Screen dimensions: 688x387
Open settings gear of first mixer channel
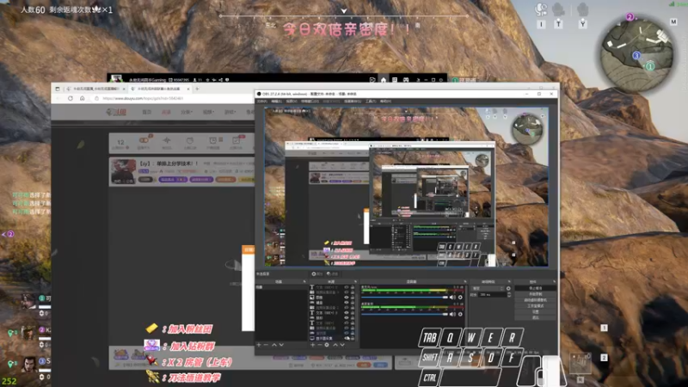[x=460, y=297]
